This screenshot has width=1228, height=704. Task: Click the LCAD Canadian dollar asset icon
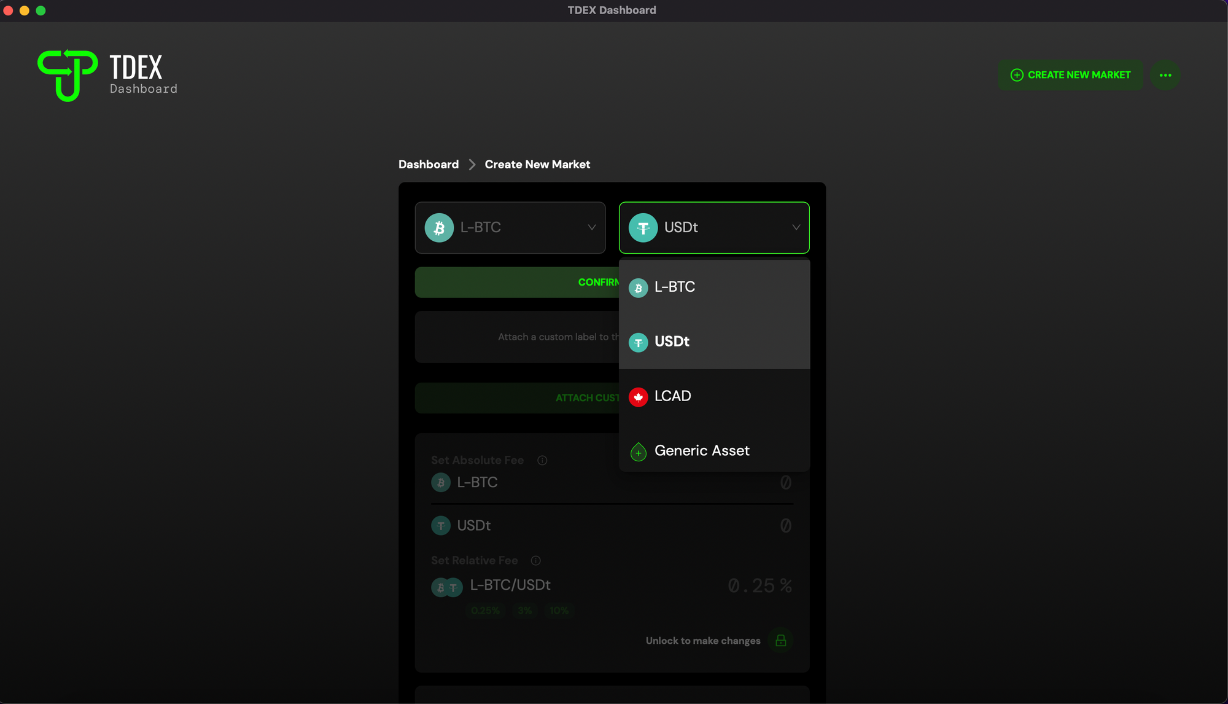pyautogui.click(x=639, y=396)
